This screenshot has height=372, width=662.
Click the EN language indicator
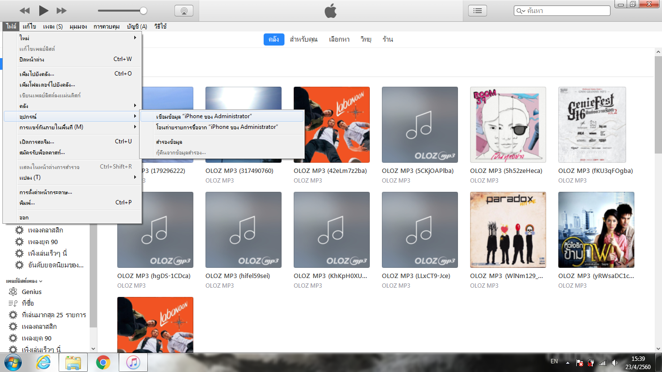554,361
